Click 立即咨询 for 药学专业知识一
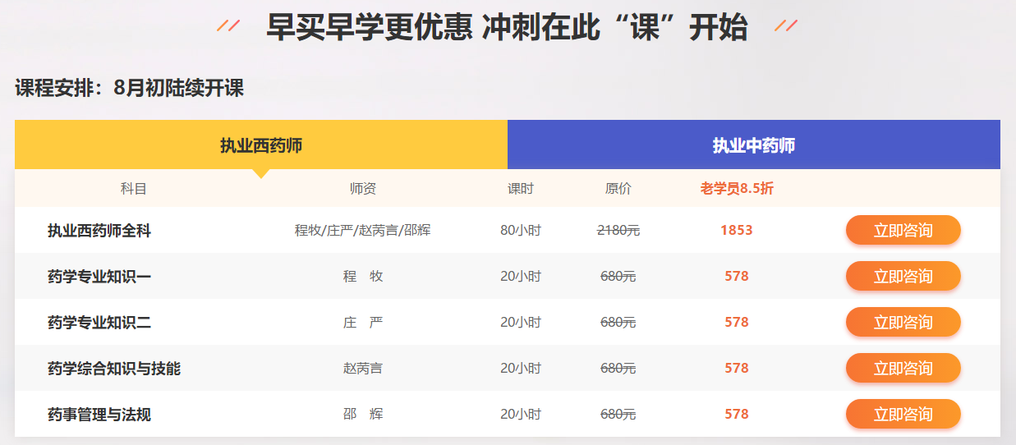1016x445 pixels. [x=903, y=277]
